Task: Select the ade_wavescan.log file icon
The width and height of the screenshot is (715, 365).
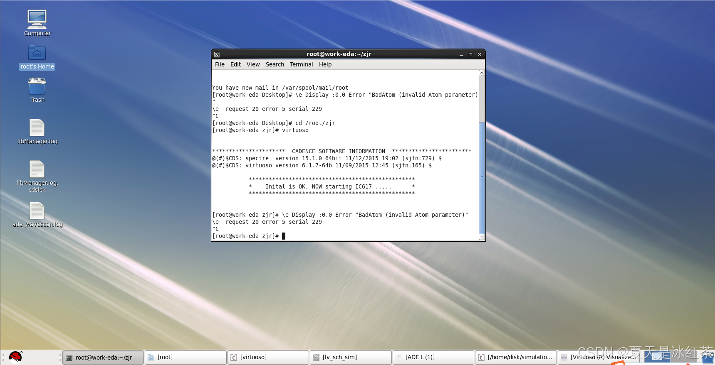Action: 37,211
